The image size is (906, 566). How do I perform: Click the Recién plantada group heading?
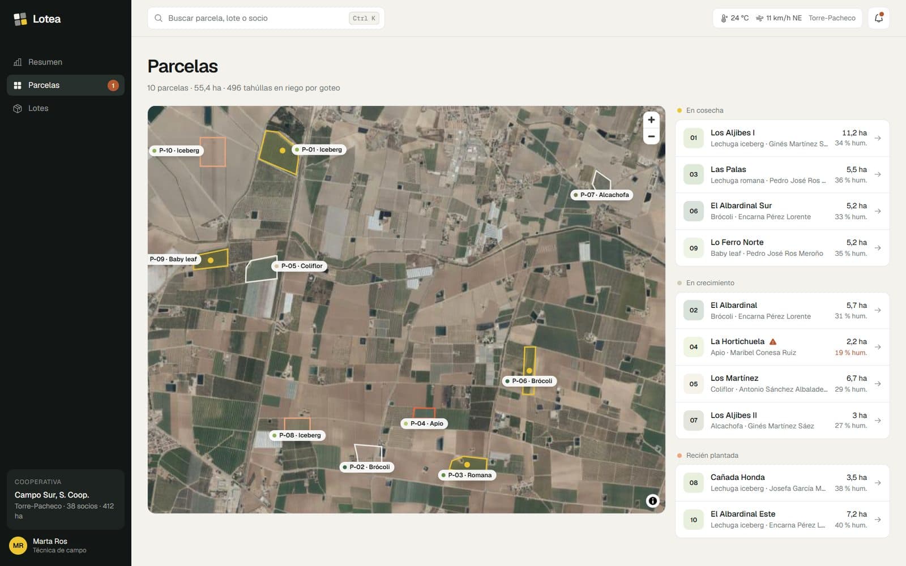[x=708, y=456]
